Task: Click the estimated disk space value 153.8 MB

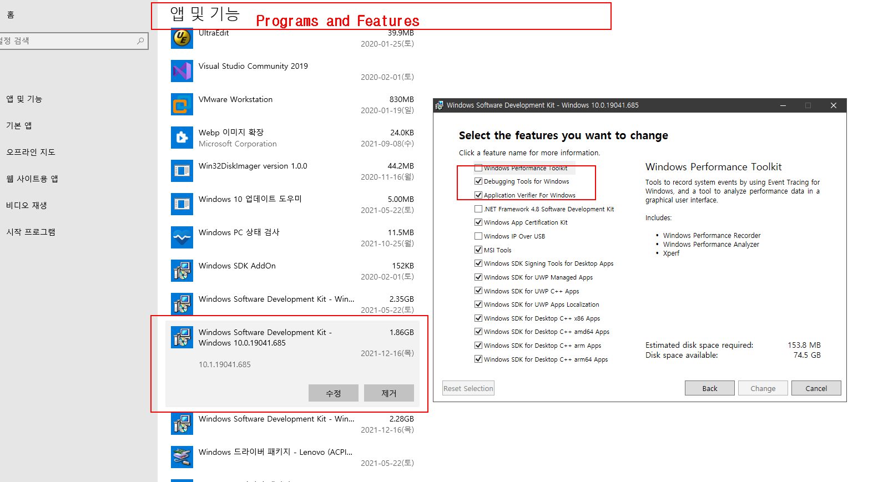Action: coord(804,345)
